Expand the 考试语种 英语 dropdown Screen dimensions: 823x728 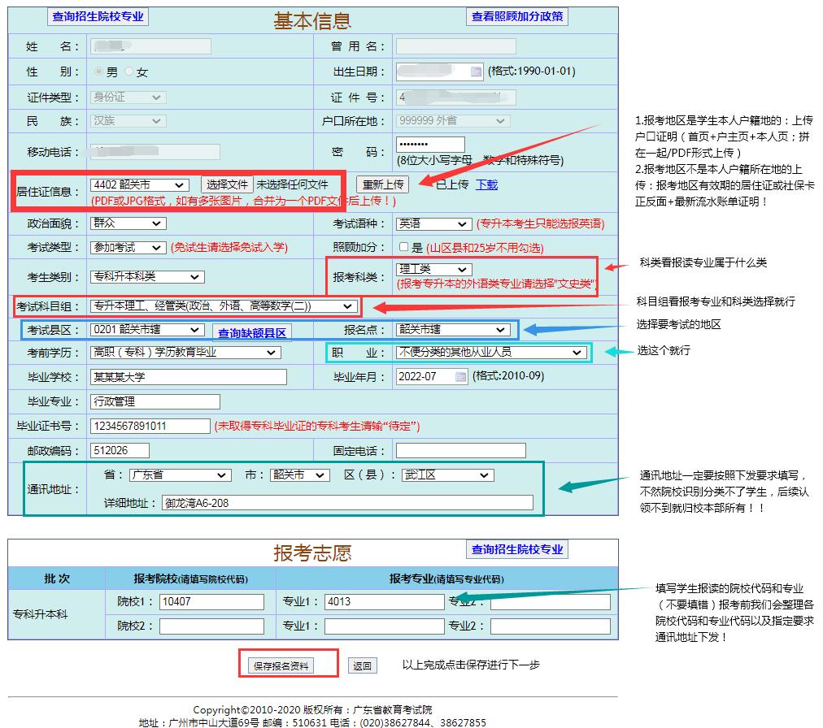[433, 224]
